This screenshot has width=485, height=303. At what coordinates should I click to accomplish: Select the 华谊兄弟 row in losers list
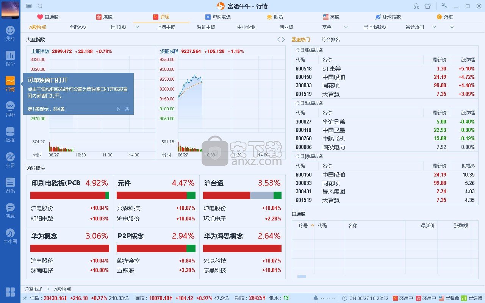tap(385, 122)
